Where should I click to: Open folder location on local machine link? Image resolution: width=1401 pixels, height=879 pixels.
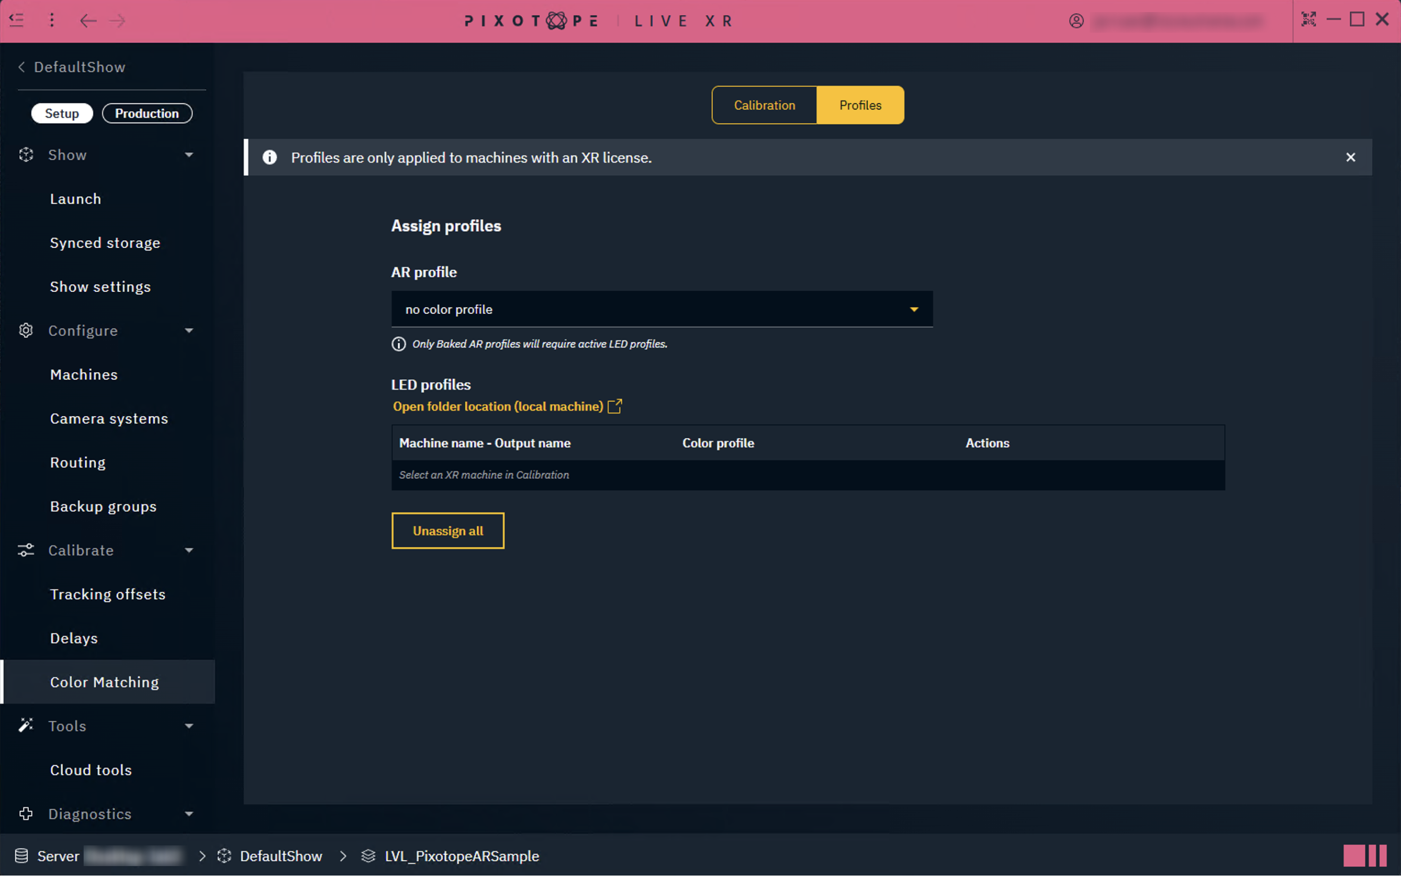[498, 406]
